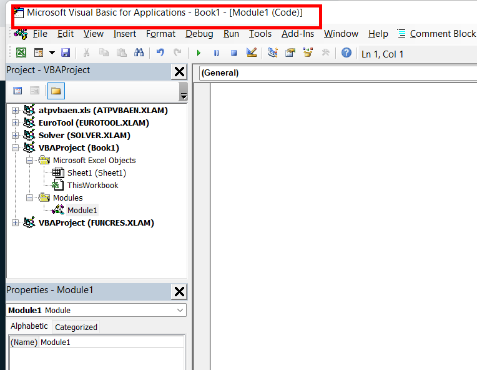Screen dimensions: 477x370
Task: Click the Copy toolbar icon
Action: [x=104, y=53]
